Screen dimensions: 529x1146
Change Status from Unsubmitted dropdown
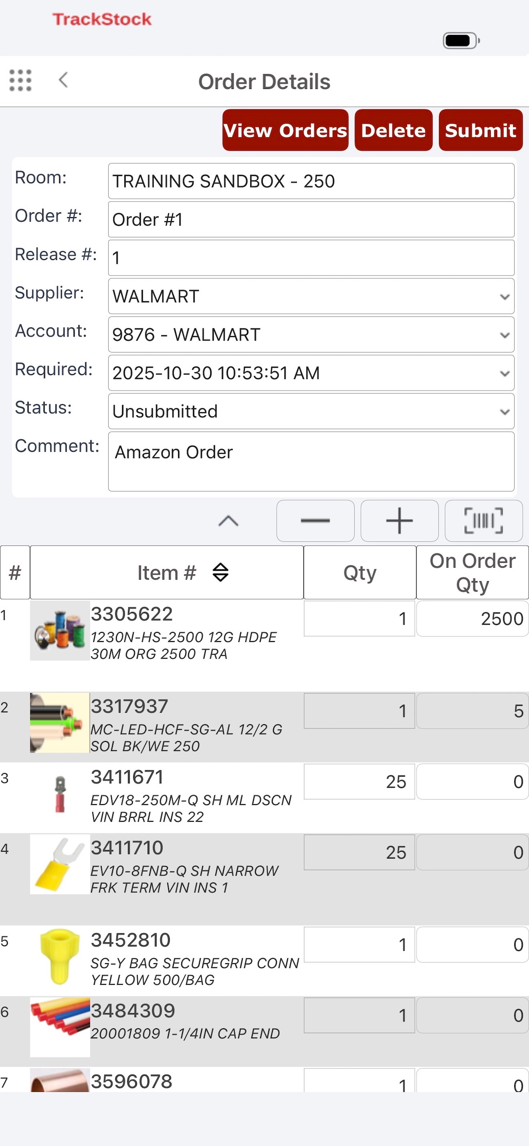click(x=311, y=411)
